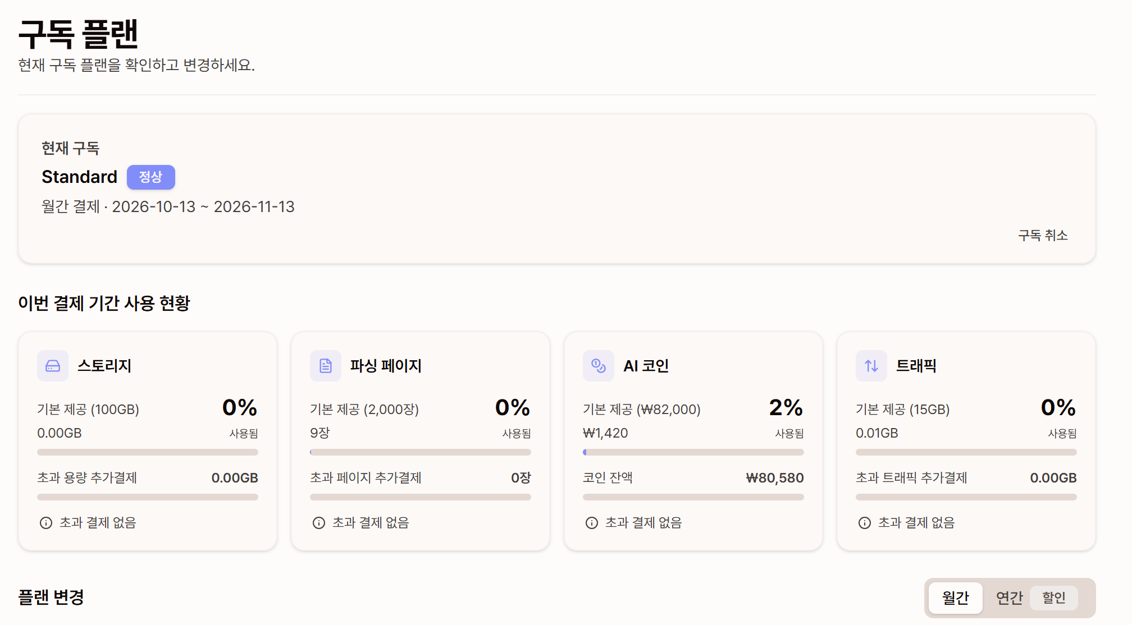Viewport: 1132px width, 625px height.
Task: Click 기본 제공 (15GB) label
Action: click(903, 410)
